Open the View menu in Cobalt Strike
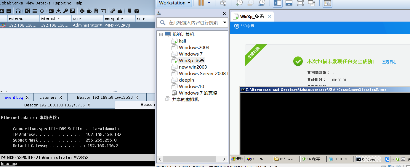The width and height of the screenshot is (410, 167). [30, 3]
